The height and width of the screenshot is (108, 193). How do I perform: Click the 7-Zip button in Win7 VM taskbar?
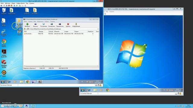click(40, 82)
